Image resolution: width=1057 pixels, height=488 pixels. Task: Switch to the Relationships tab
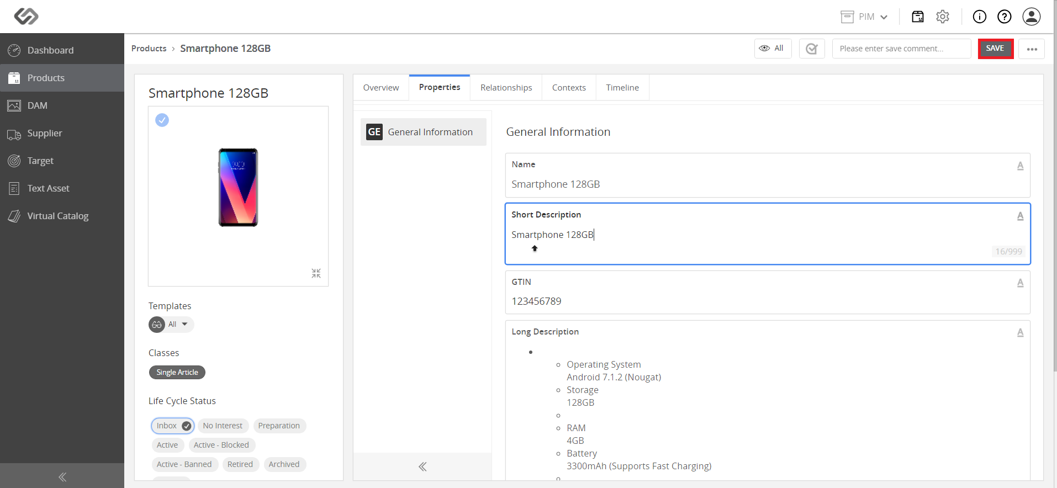(x=506, y=88)
